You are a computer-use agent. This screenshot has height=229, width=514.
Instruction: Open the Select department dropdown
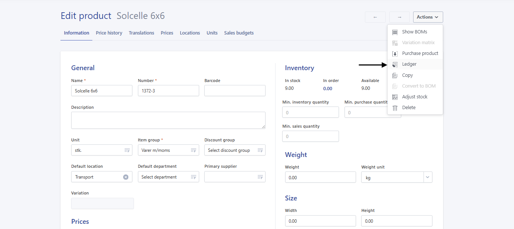click(194, 177)
